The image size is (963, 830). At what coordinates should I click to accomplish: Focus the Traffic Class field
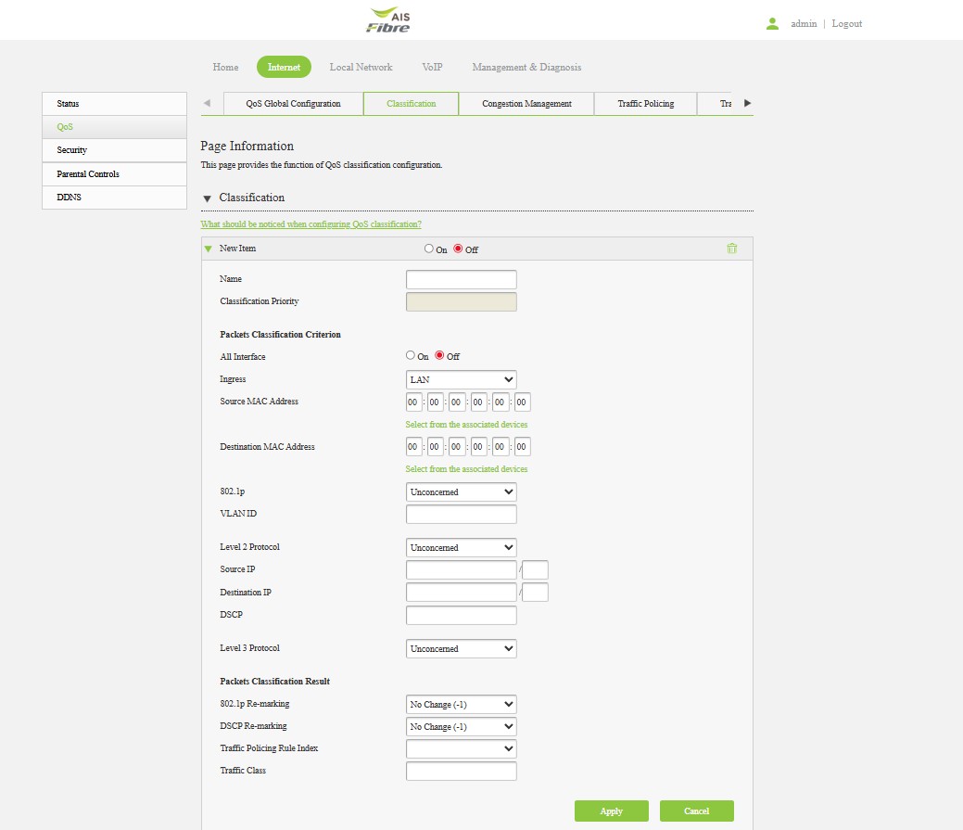tap(462, 771)
